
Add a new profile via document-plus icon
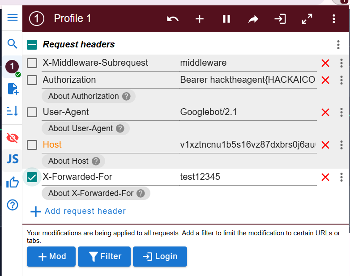pos(13,89)
